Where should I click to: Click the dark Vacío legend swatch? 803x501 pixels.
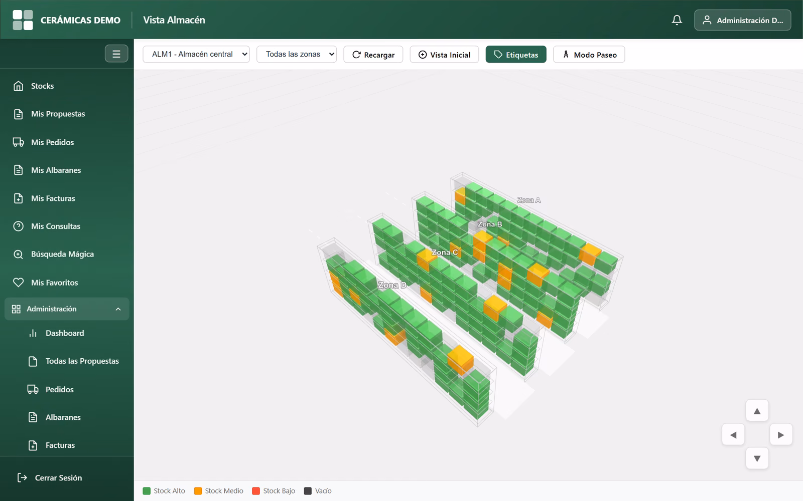pos(308,491)
